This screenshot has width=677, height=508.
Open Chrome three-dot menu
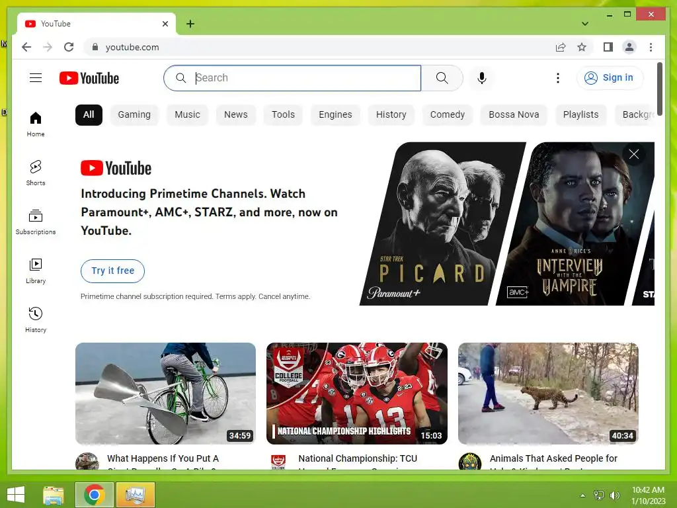(x=651, y=47)
